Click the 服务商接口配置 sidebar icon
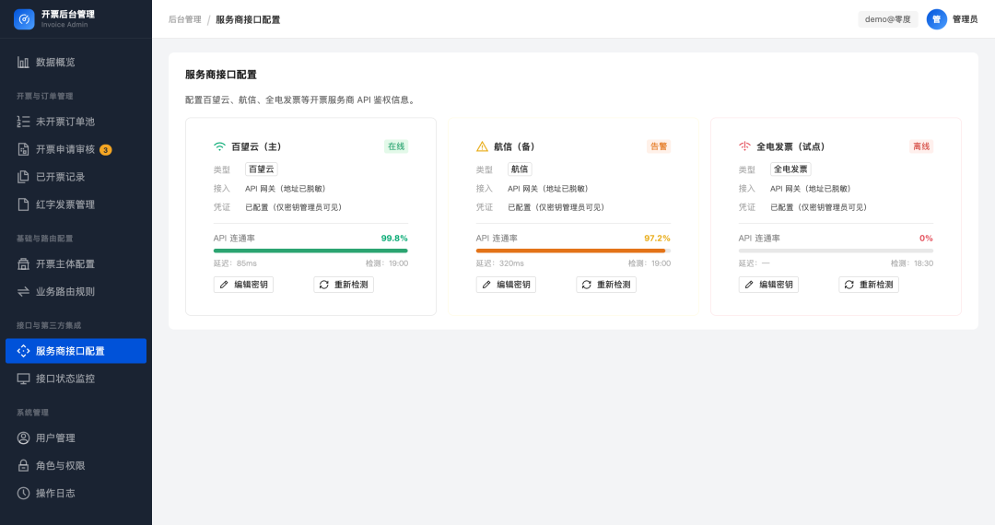Screen dimensions: 995x525 click(x=23, y=351)
